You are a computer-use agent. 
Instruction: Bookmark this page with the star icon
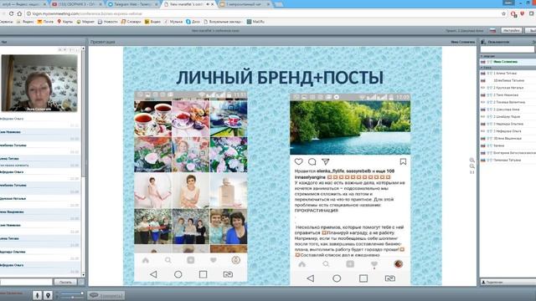(x=503, y=13)
